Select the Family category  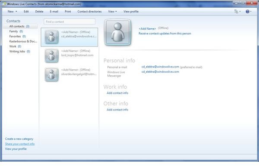16,31
